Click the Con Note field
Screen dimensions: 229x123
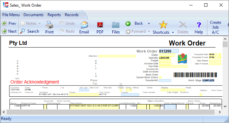[173, 66]
